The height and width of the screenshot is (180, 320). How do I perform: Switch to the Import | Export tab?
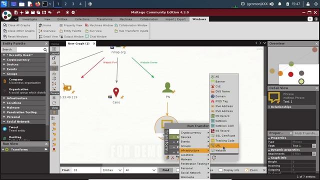coord(175,19)
